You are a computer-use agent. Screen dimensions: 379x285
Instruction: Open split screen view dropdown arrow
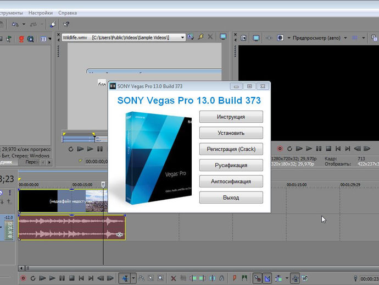(288, 38)
